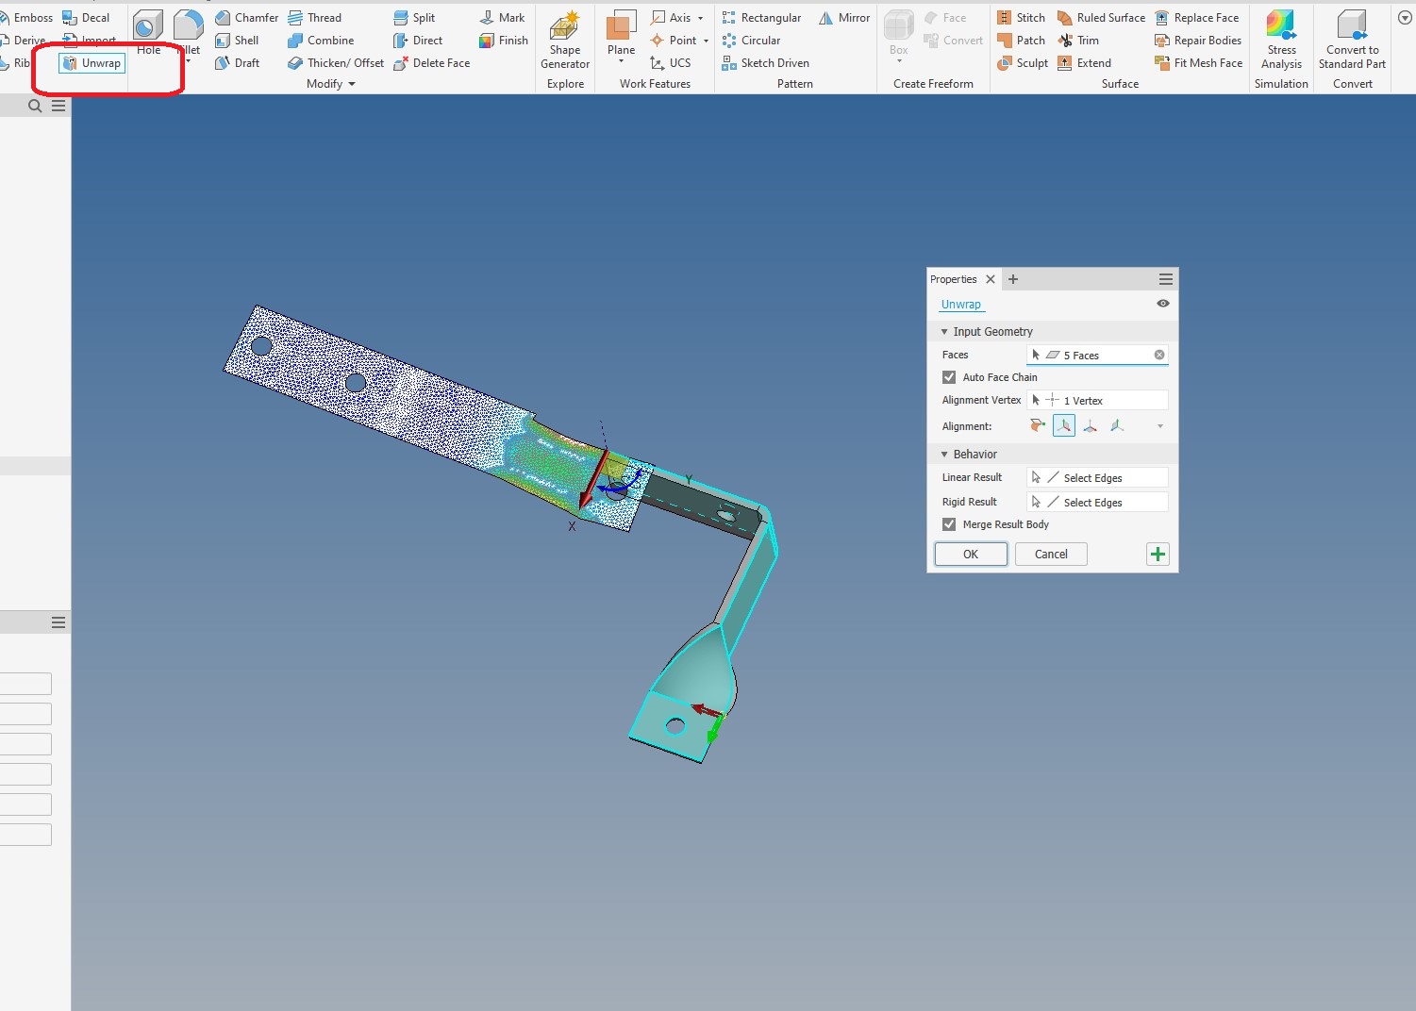Click the green plus Apply button
This screenshot has width=1416, height=1011.
[x=1158, y=555]
